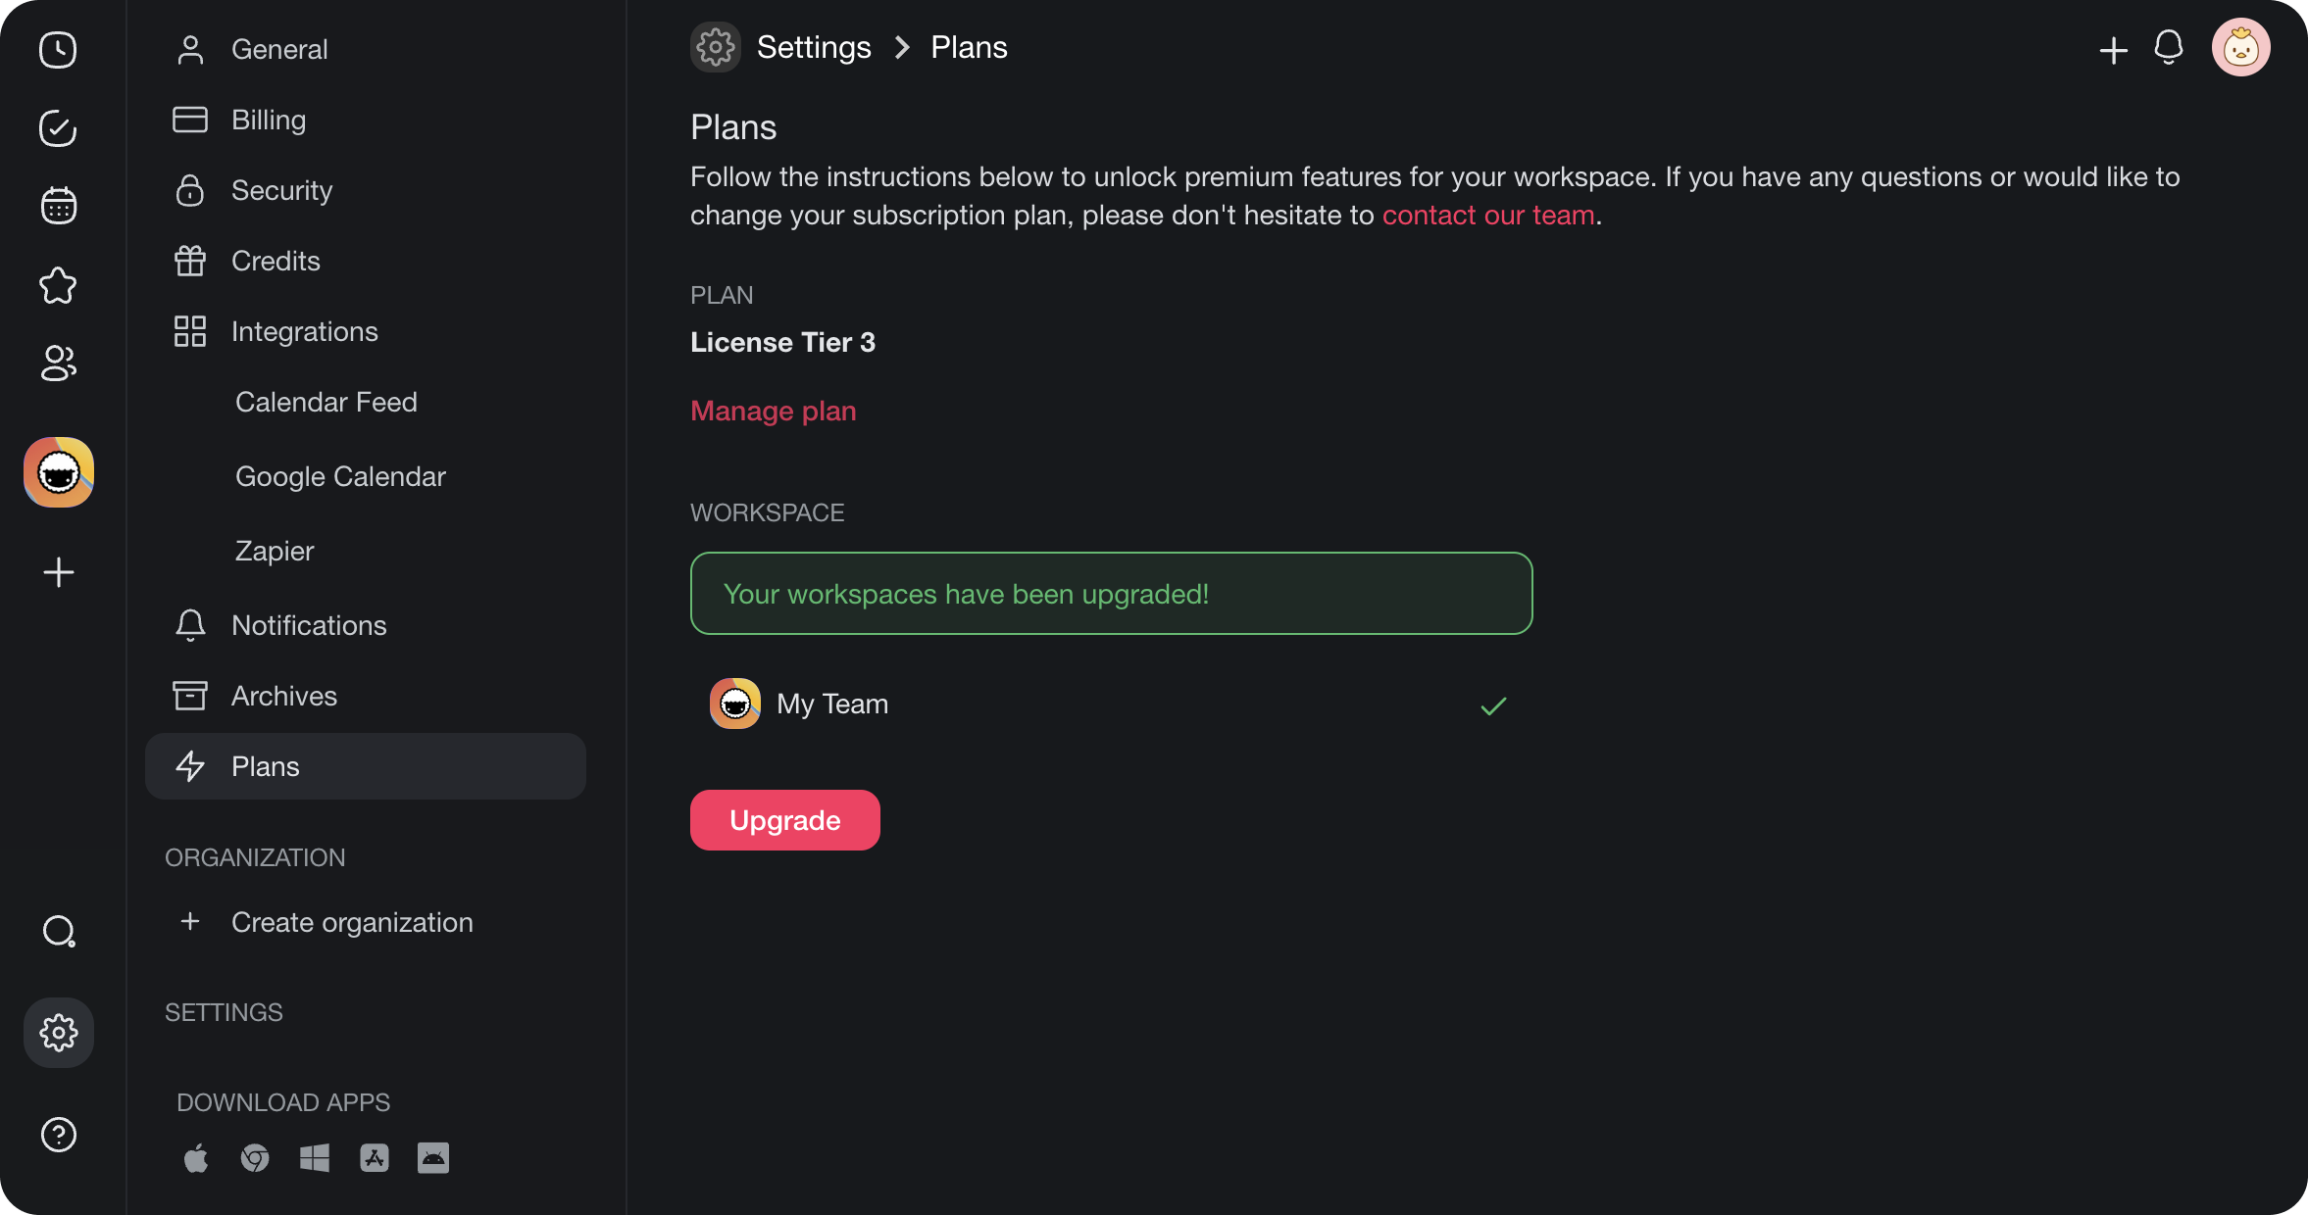
Task: Click the Android download app icon
Action: (432, 1158)
